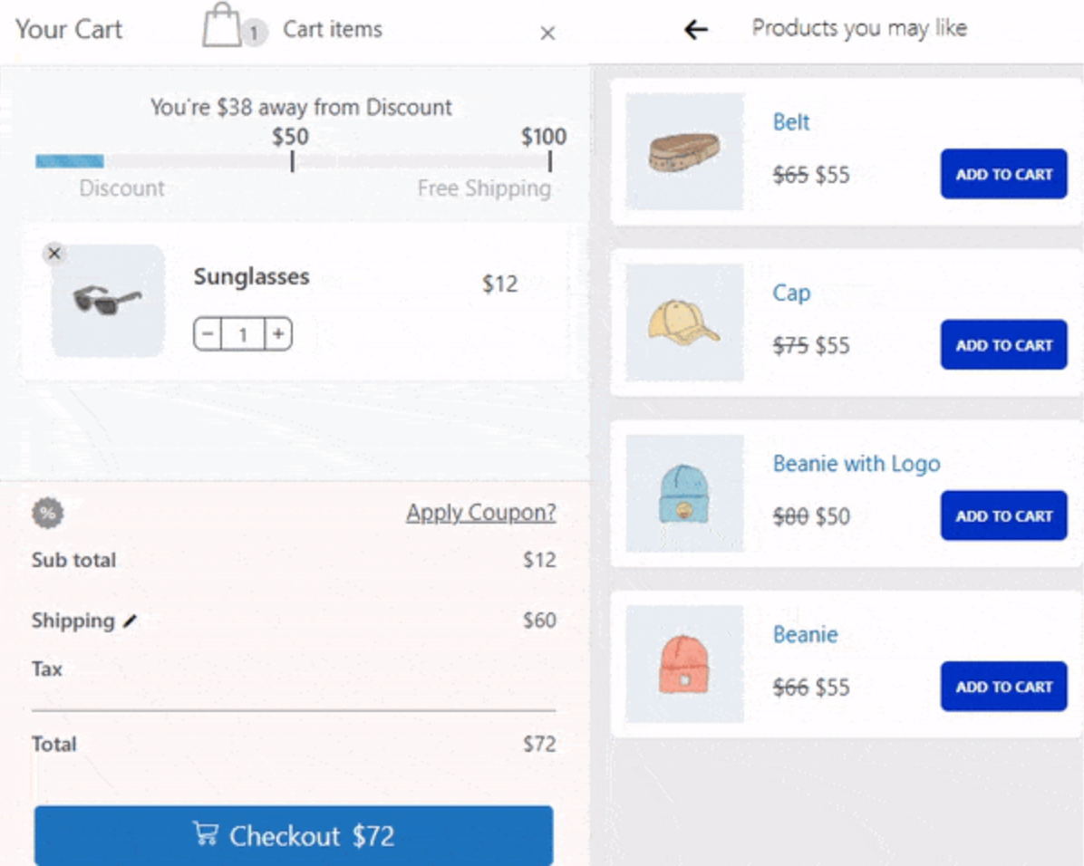Open the Apply Coupon section

click(x=479, y=513)
